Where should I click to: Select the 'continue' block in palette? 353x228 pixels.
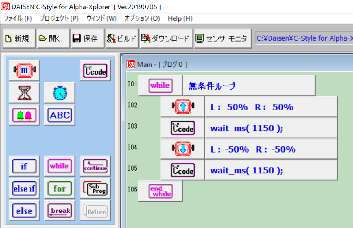[x=95, y=166]
